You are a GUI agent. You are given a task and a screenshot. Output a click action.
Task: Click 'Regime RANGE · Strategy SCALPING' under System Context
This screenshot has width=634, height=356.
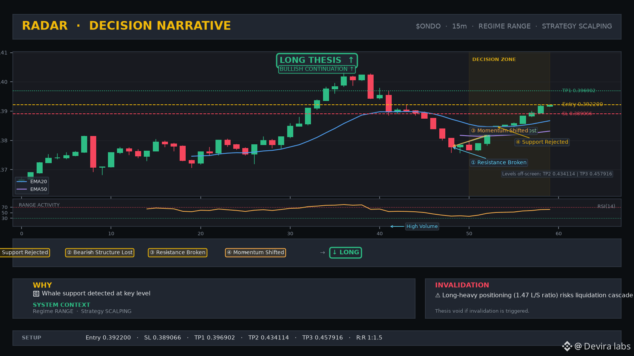(x=82, y=311)
